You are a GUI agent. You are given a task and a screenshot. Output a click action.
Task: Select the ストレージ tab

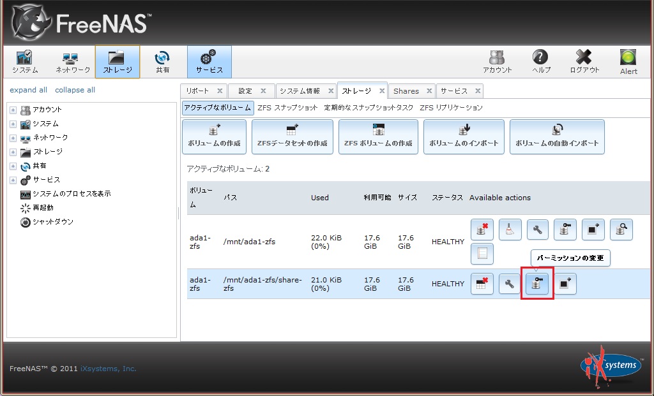click(356, 91)
